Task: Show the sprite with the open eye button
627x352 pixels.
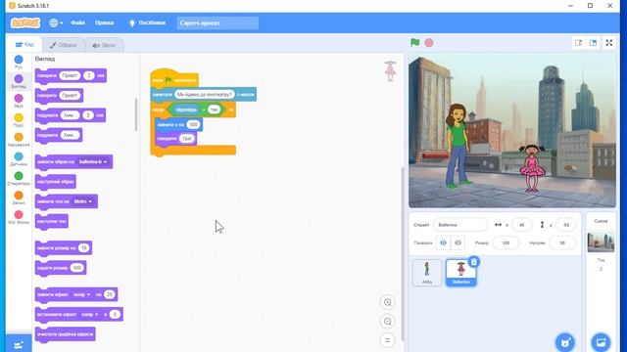Action: pyautogui.click(x=443, y=242)
